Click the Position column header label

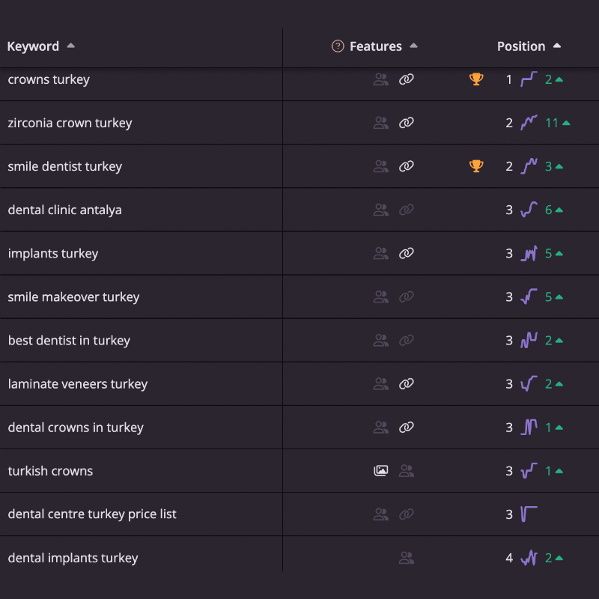coord(521,46)
